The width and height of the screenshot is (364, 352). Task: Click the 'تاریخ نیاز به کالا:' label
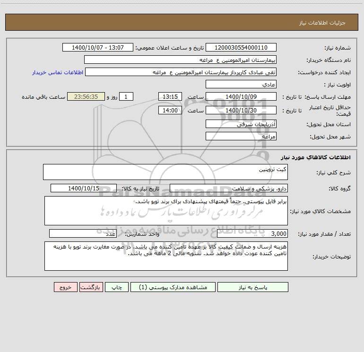[x=140, y=189]
